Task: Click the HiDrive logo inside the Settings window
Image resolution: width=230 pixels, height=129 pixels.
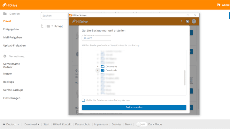Action: [x=80, y=22]
